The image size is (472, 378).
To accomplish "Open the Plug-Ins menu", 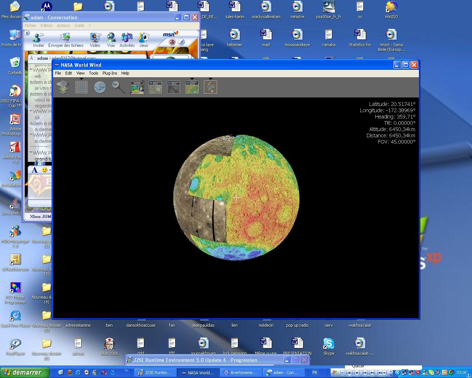I will click(110, 73).
